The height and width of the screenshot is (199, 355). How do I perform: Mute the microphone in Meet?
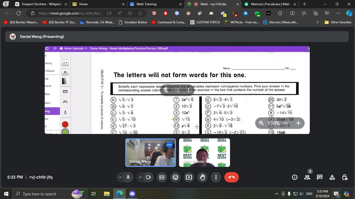click(128, 177)
